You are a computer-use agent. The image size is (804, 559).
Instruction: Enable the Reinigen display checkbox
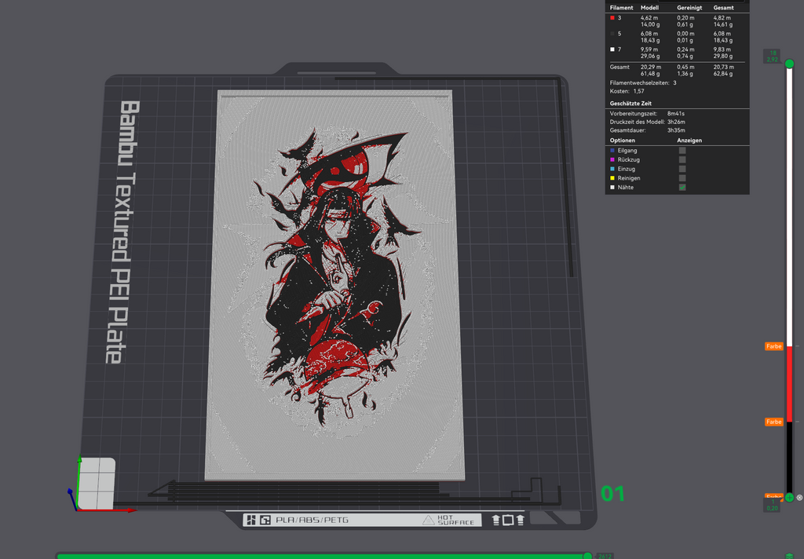coord(682,178)
